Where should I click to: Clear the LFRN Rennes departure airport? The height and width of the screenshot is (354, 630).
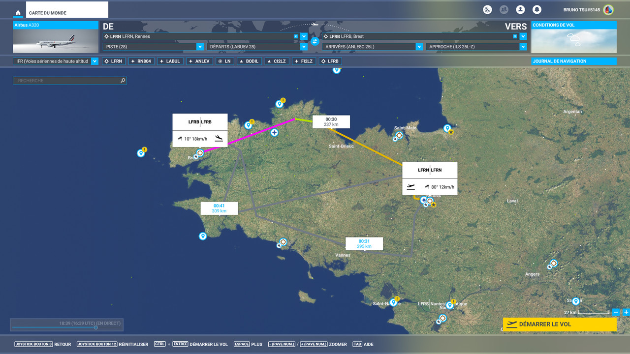(x=295, y=36)
